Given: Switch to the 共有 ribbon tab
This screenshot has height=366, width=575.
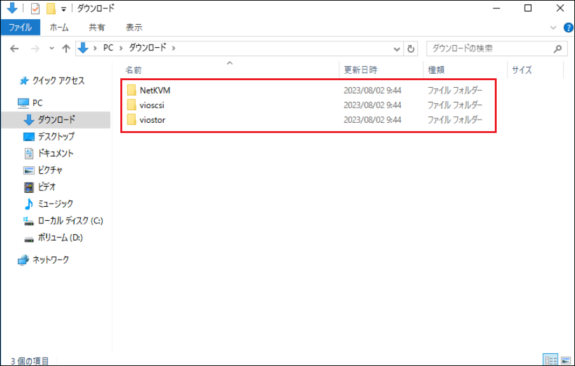Looking at the screenshot, I should (x=97, y=27).
